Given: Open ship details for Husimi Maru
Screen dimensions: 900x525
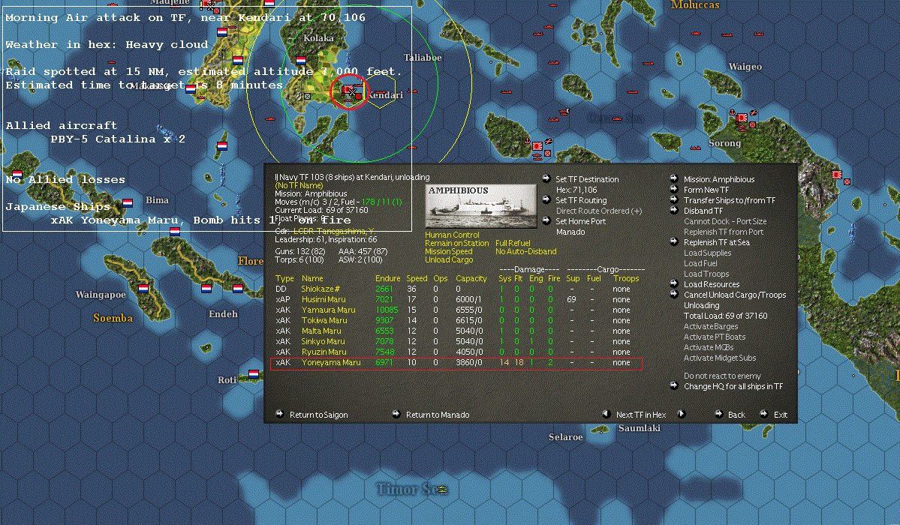Looking at the screenshot, I should (324, 299).
